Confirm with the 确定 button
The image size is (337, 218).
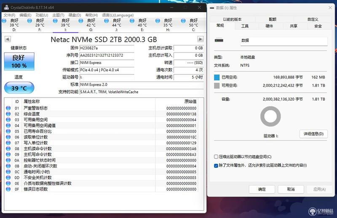pos(262,189)
